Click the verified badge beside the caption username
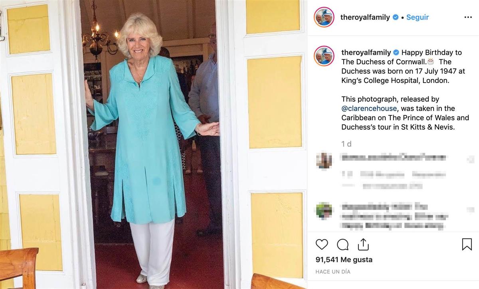 396,53
